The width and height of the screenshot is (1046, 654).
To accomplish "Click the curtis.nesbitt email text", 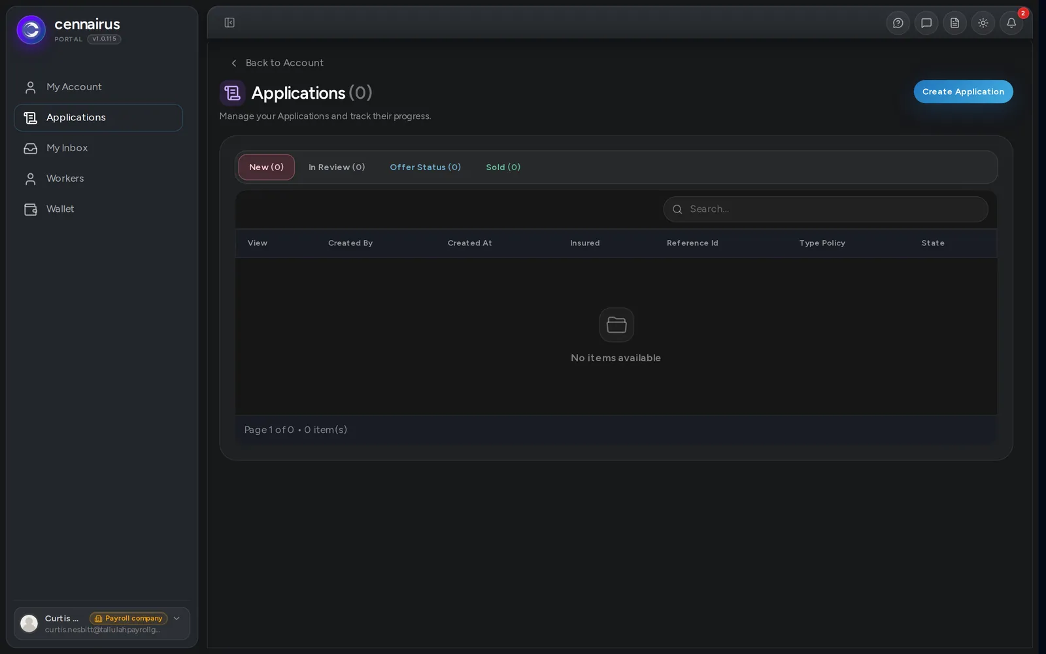I will [103, 630].
